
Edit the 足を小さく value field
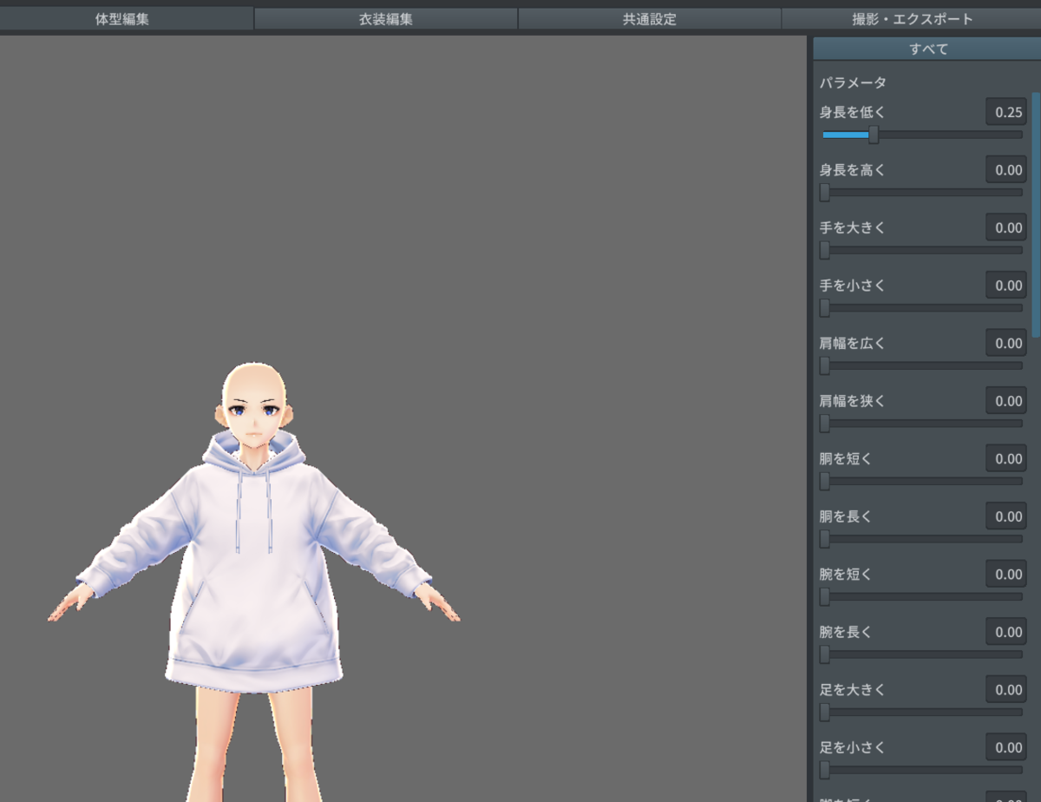1006,747
